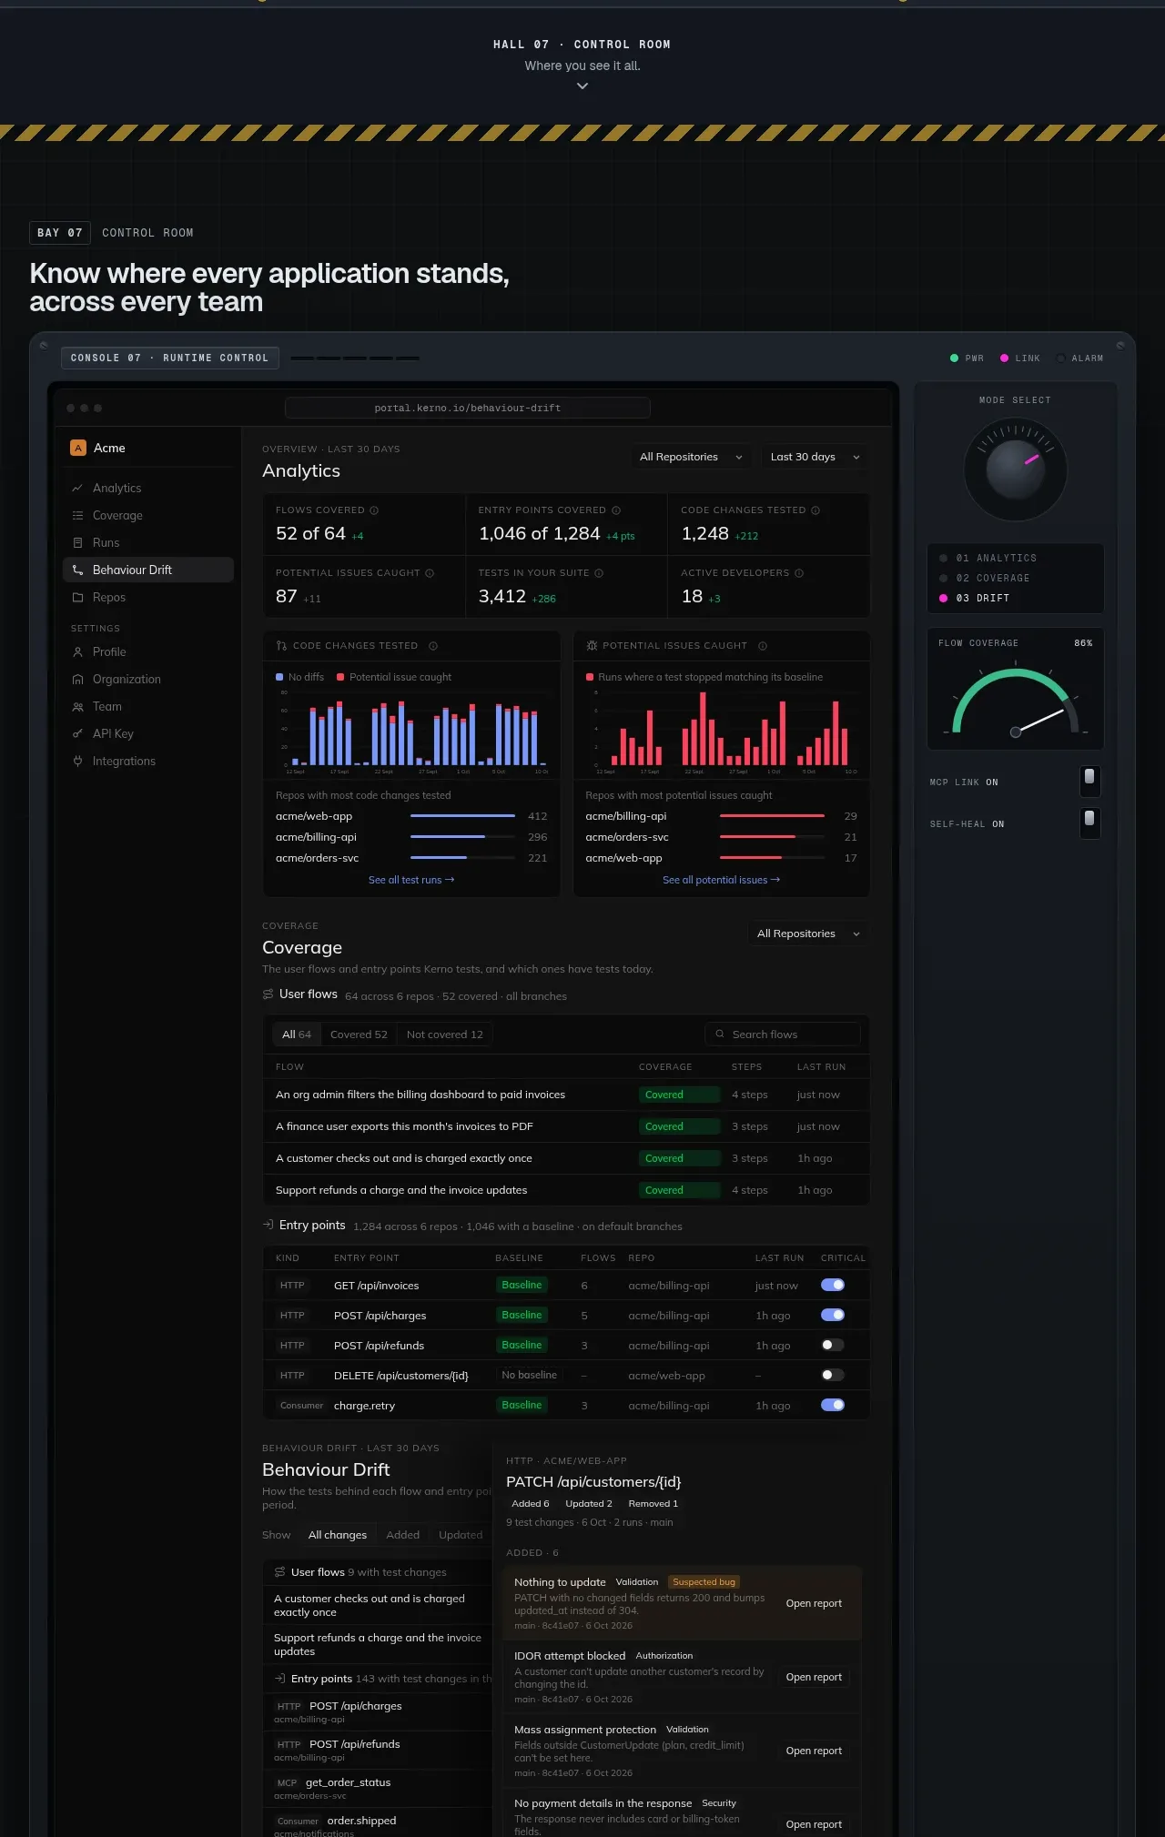Screen dimensions: 1165x1837
Task: Click the Profile person icon in sidebar
Action: coord(77,652)
